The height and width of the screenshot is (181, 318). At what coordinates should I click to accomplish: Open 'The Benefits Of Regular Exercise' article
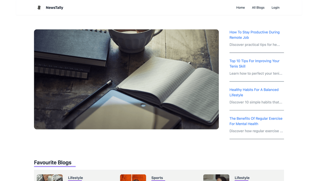pos(256,121)
